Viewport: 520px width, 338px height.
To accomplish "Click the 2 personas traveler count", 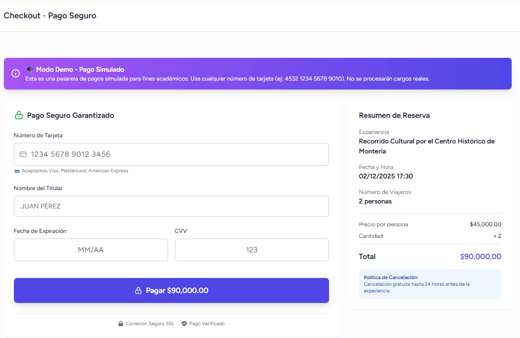I will point(375,201).
